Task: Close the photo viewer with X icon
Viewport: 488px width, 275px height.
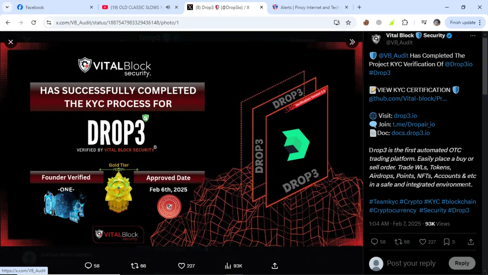Action: coord(11,42)
